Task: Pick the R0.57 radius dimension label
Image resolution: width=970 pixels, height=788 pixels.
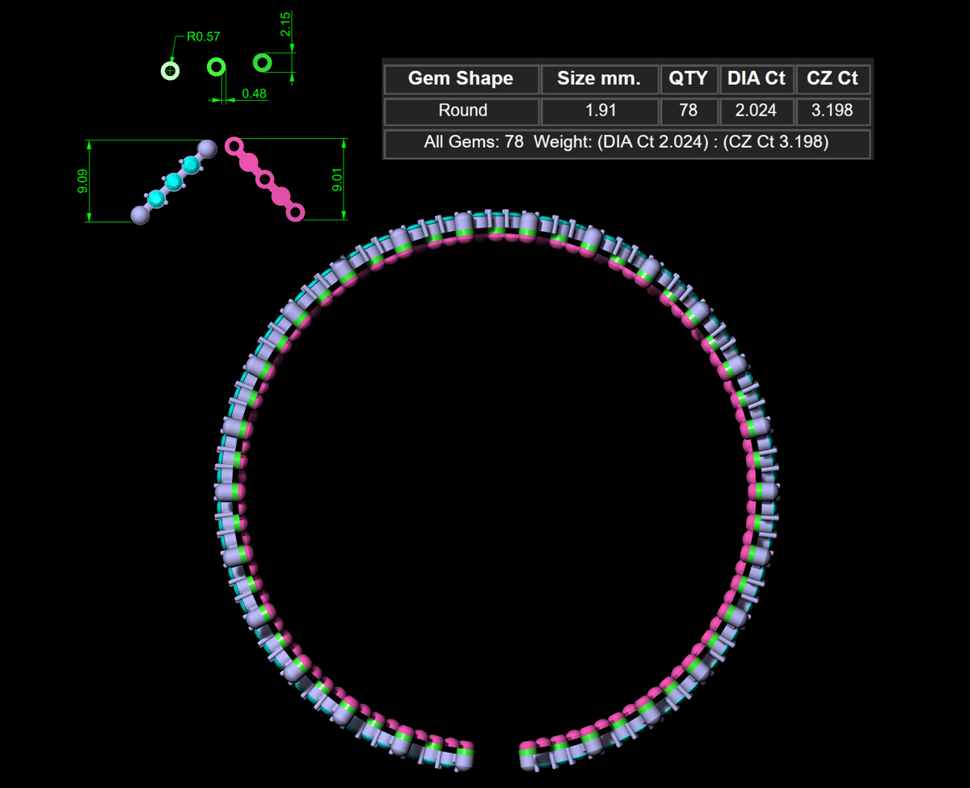Action: pos(203,36)
